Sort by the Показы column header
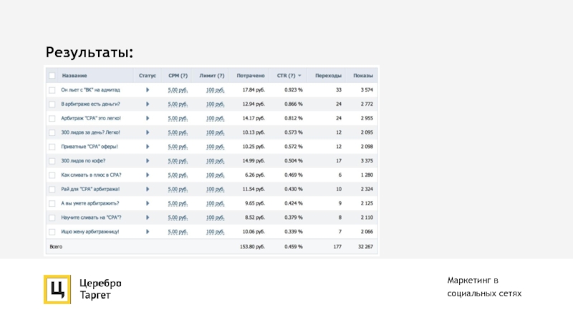This screenshot has width=573, height=322. pyautogui.click(x=363, y=76)
